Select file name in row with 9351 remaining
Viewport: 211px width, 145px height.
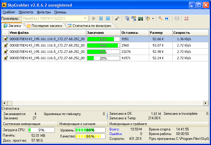(x=47, y=39)
